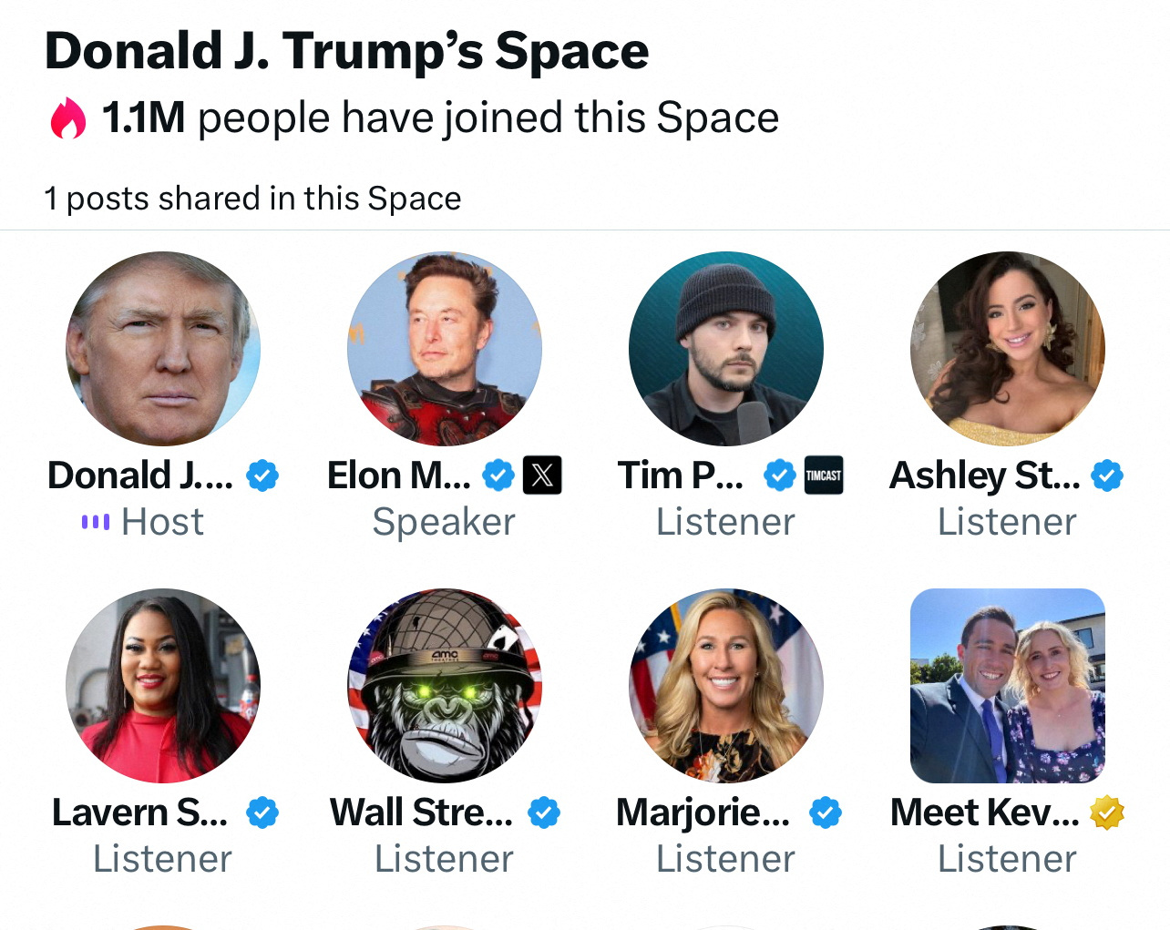The image size is (1170, 930).
Task: Open the "1 posts shared in this Space" link
Action: coord(252,199)
